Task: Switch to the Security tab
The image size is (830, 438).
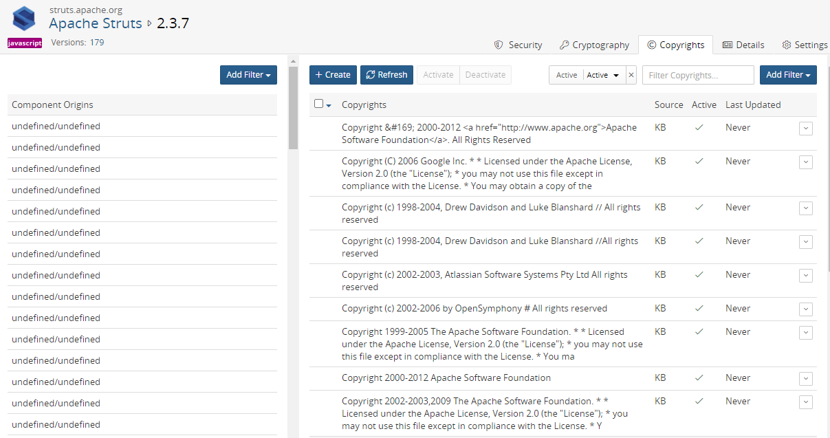Action: tap(518, 45)
